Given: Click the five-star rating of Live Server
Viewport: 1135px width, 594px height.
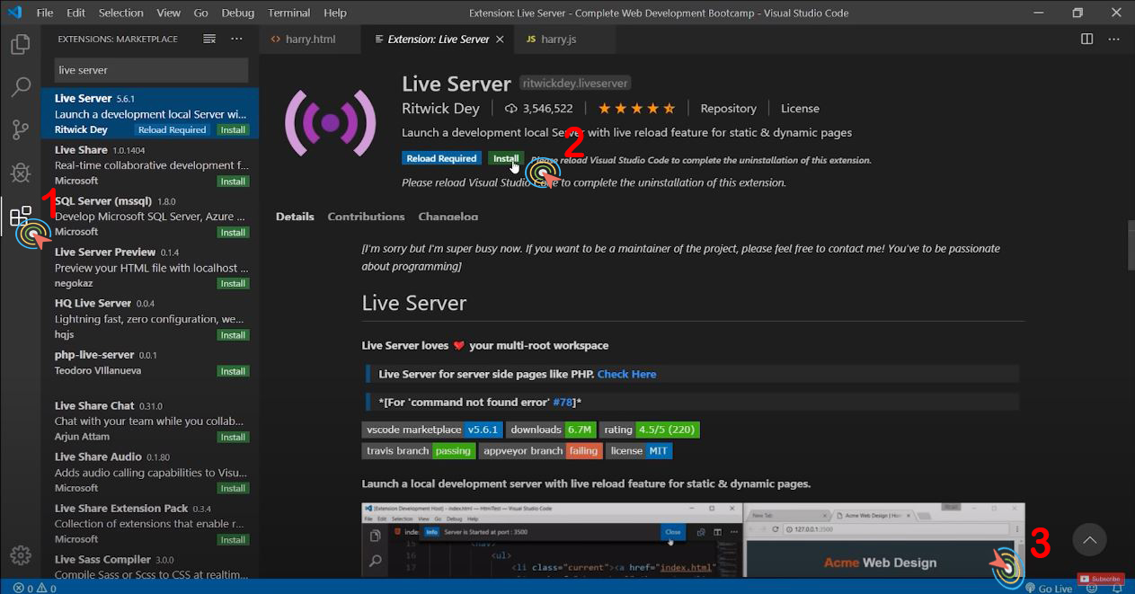Looking at the screenshot, I should 636,109.
